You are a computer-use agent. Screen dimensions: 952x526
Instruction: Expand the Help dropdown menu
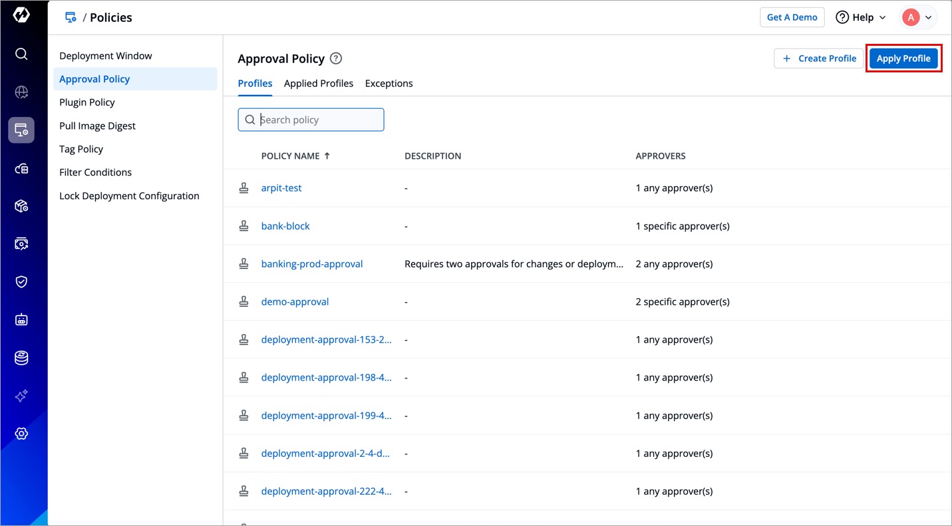861,17
